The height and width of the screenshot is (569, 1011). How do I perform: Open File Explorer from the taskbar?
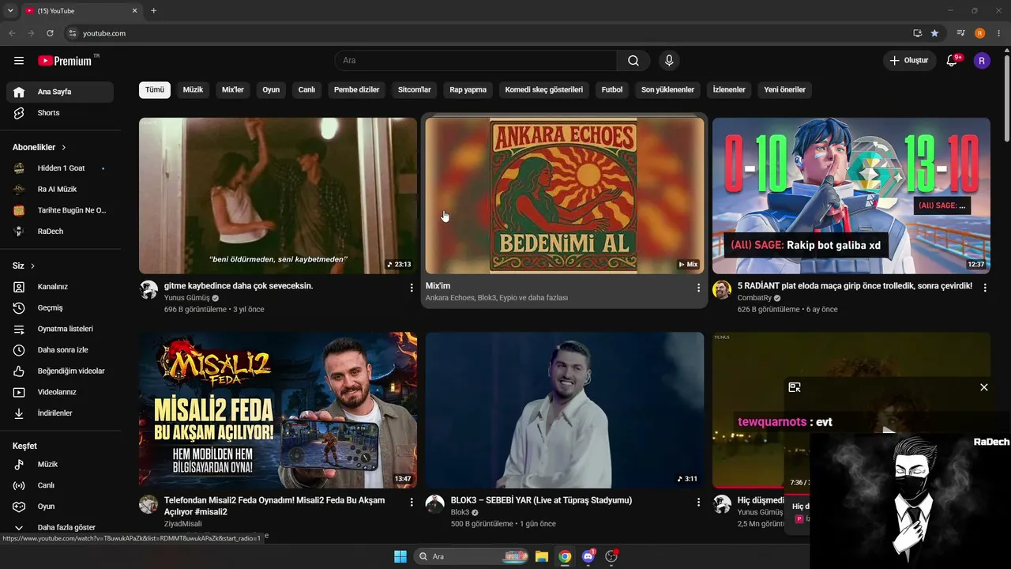click(542, 556)
